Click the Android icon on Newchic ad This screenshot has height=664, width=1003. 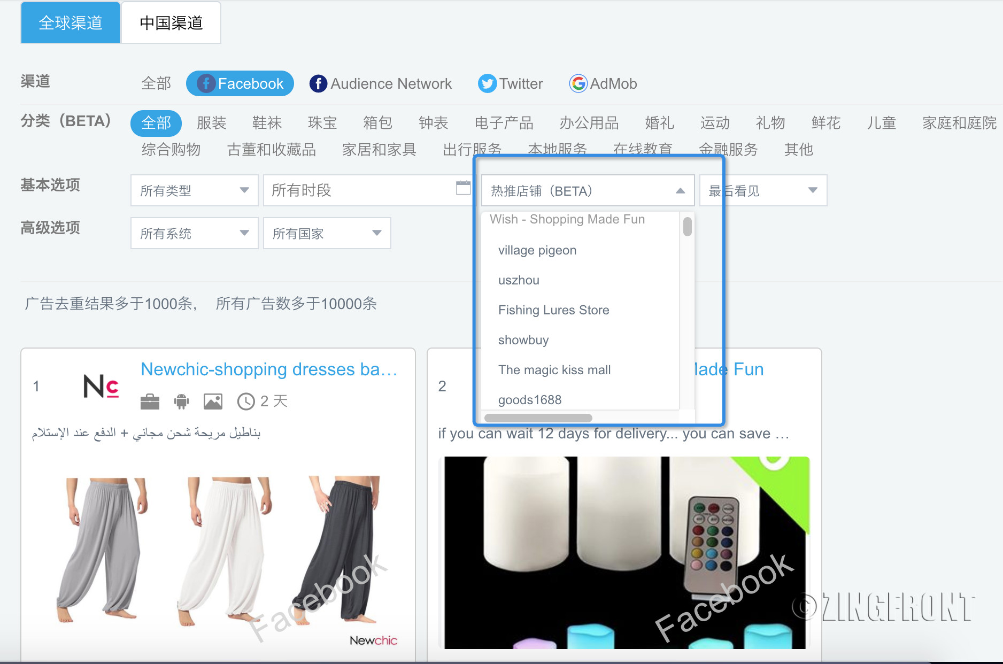click(182, 401)
